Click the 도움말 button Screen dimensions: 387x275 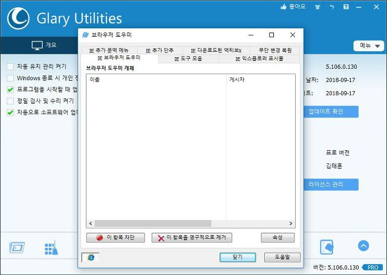coord(282,258)
